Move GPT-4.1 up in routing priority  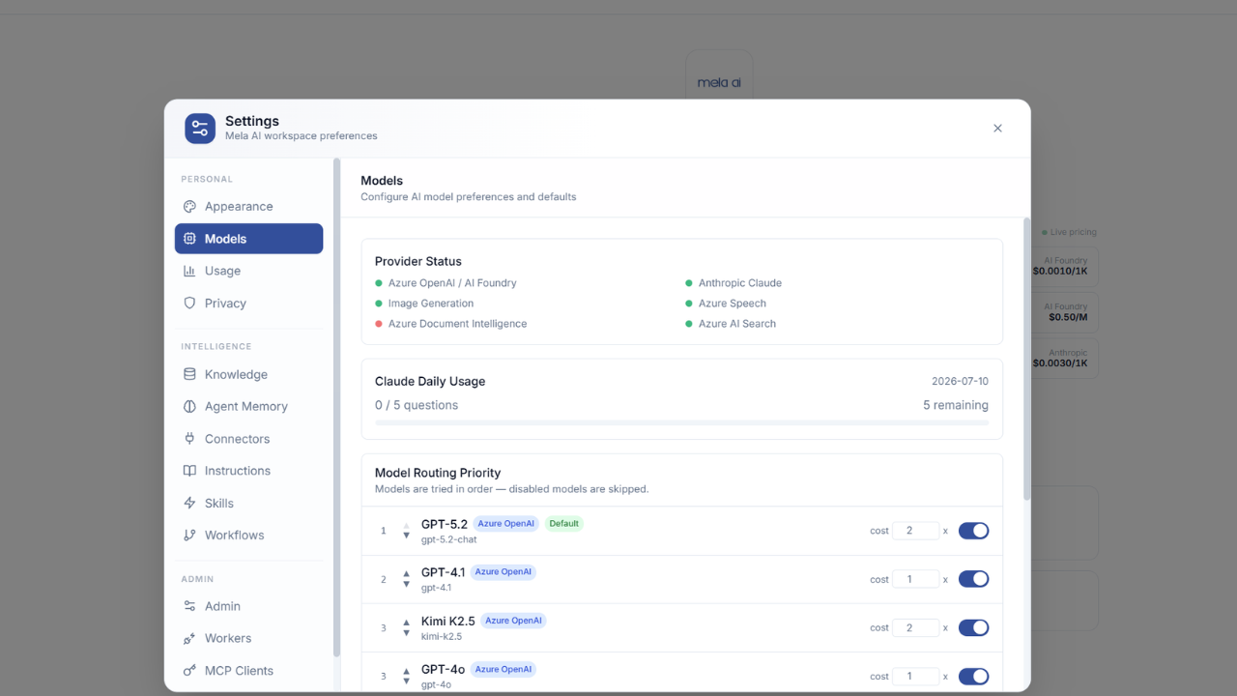(x=406, y=574)
